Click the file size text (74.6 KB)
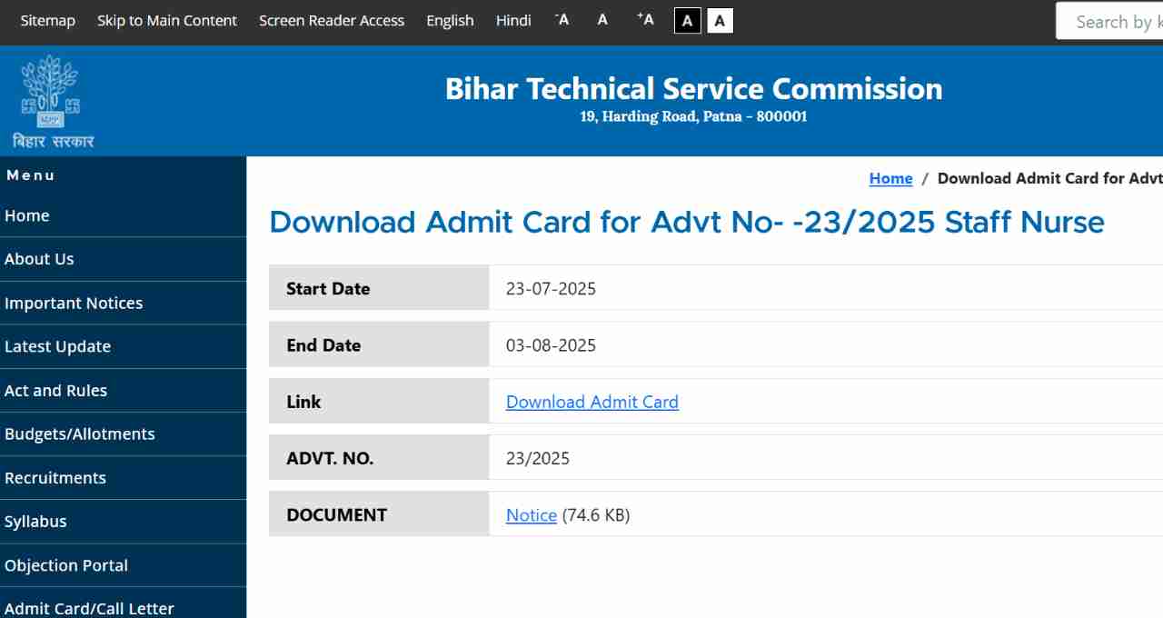The image size is (1163, 618). coord(596,515)
